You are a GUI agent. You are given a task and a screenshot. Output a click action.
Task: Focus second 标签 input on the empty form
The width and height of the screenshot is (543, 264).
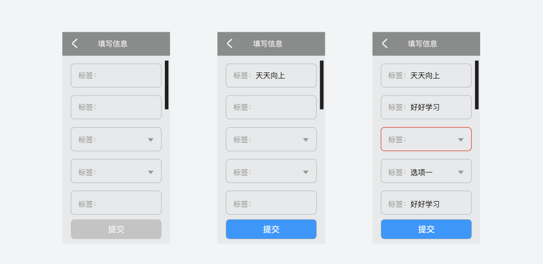coord(116,108)
